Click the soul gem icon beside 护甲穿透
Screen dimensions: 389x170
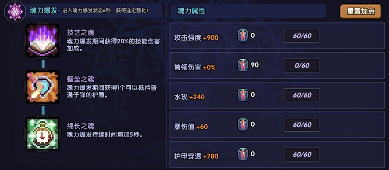tap(243, 155)
